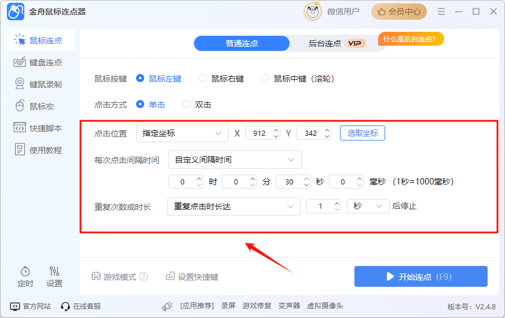
Task: Switch to the 普通连点 tab
Action: click(241, 43)
